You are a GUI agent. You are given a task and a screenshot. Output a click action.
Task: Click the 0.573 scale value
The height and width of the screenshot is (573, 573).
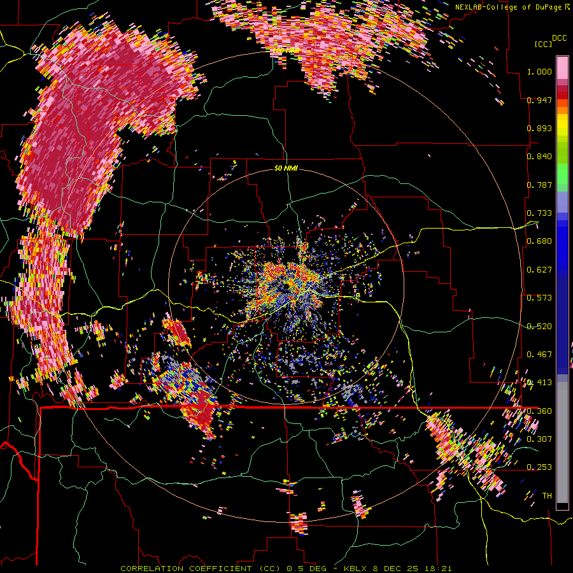click(x=539, y=297)
